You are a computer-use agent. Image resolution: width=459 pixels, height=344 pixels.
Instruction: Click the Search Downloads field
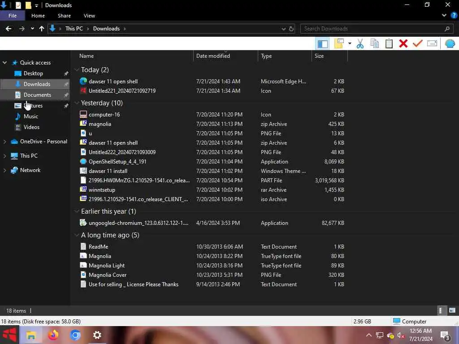point(377,29)
